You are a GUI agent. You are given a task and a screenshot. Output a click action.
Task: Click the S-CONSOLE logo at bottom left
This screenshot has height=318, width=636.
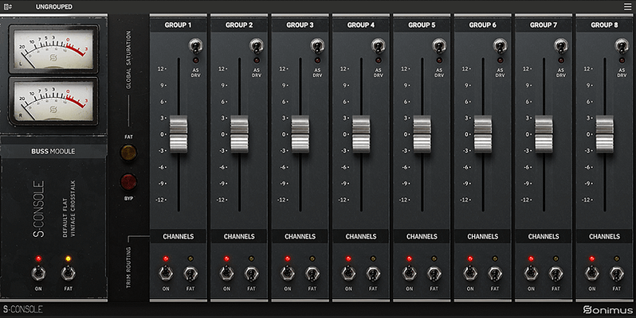pyautogui.click(x=22, y=309)
